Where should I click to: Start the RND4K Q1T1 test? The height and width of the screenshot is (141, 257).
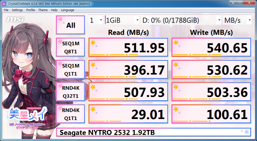pyautogui.click(x=70, y=114)
